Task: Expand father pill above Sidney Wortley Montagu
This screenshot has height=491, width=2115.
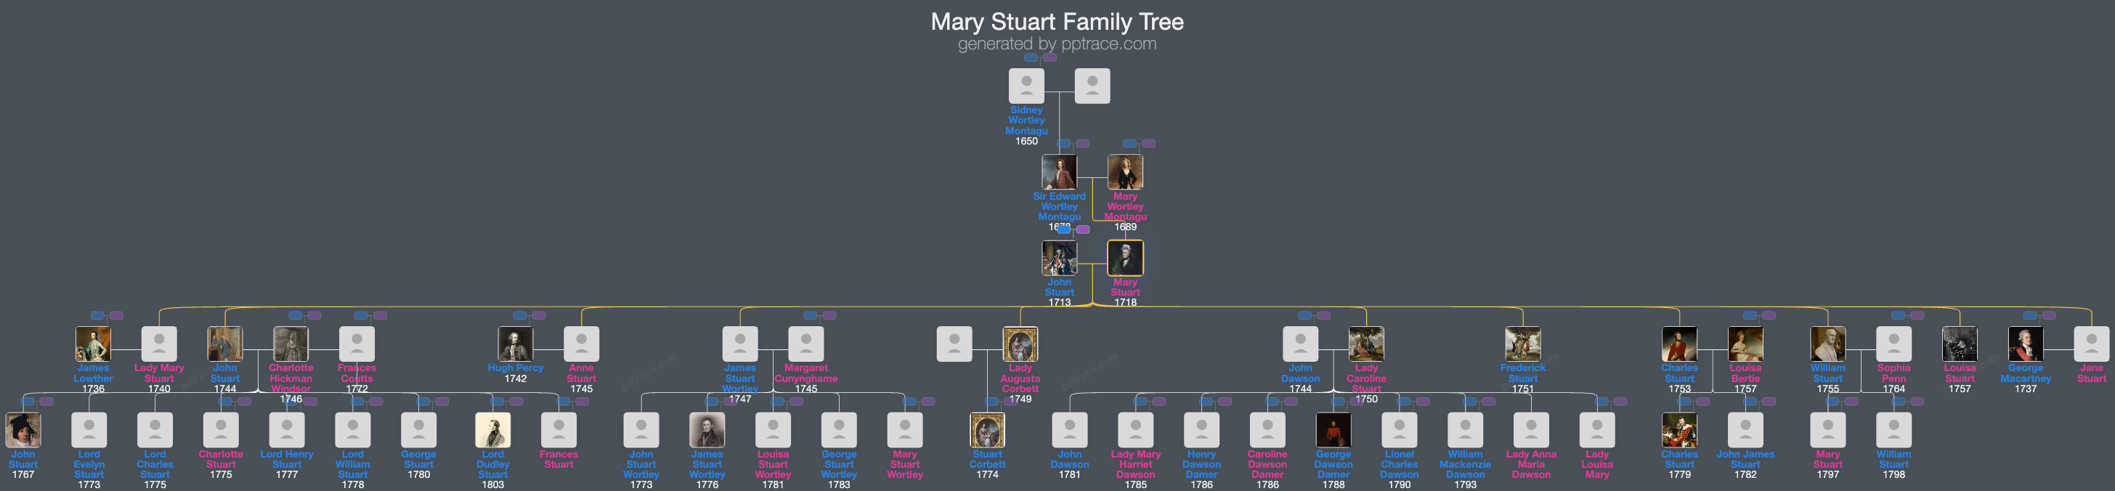Action: (x=1031, y=57)
